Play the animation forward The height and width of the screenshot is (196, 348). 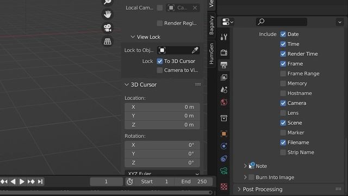(22, 181)
